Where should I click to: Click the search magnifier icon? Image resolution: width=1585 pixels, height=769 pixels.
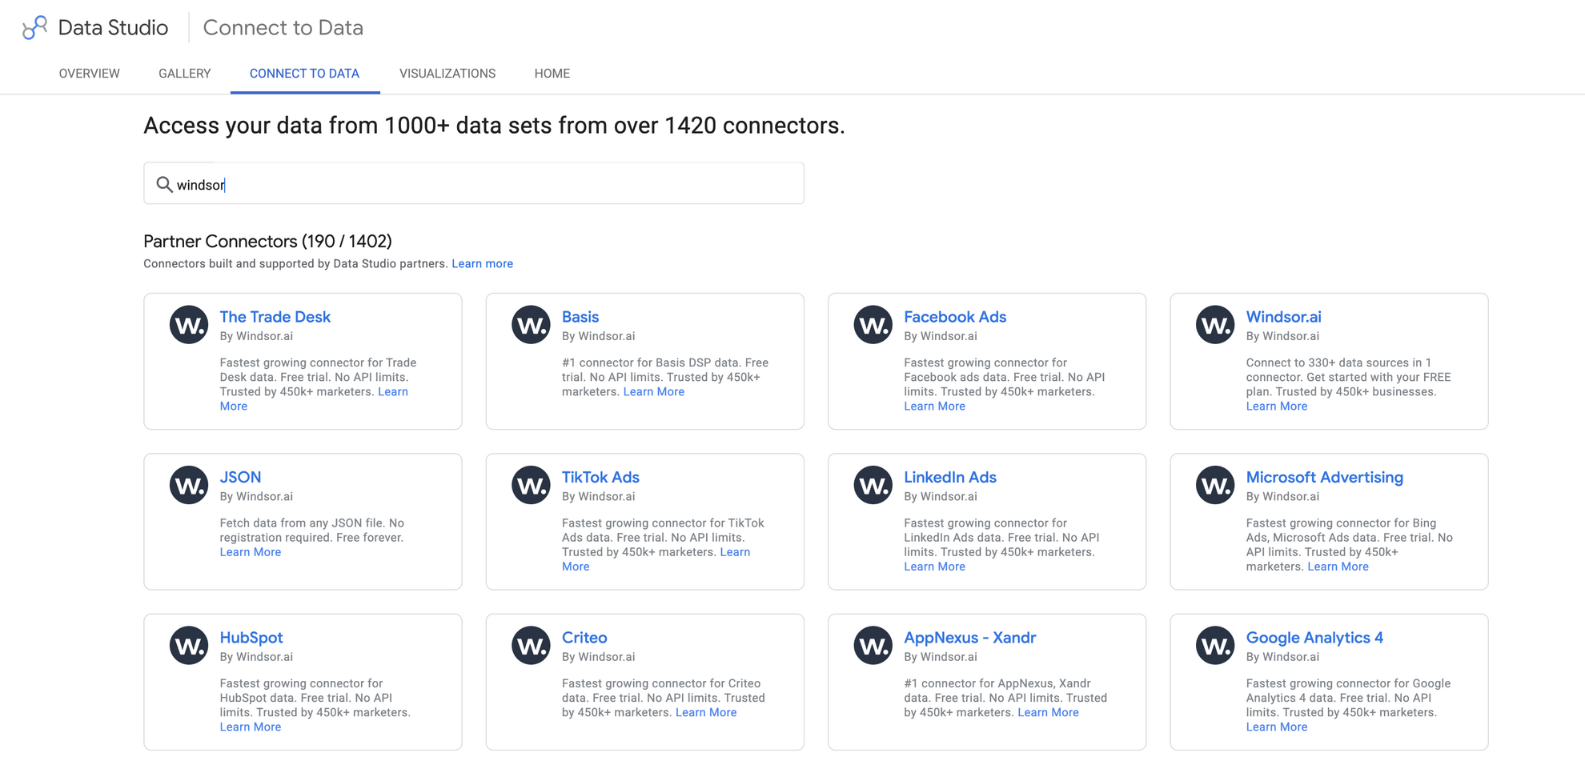[164, 185]
